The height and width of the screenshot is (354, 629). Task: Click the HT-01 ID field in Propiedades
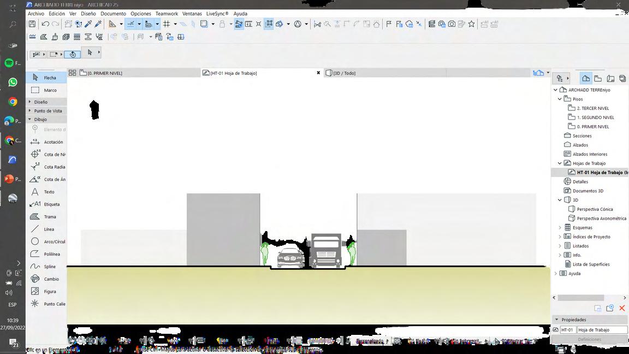tap(567, 330)
